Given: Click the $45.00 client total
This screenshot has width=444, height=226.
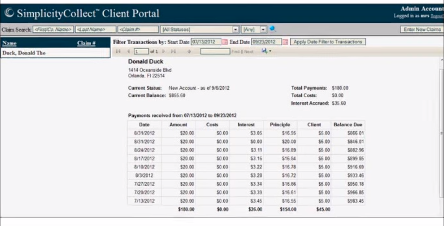Looking at the screenshot, I should point(323,210).
